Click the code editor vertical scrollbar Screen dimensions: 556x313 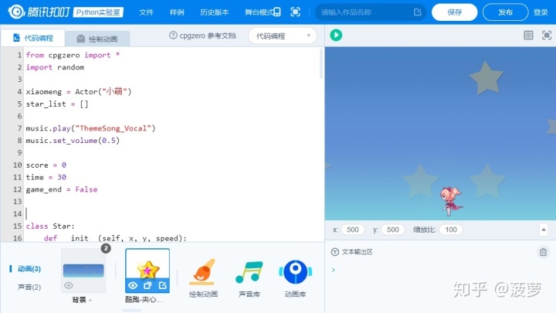click(321, 64)
